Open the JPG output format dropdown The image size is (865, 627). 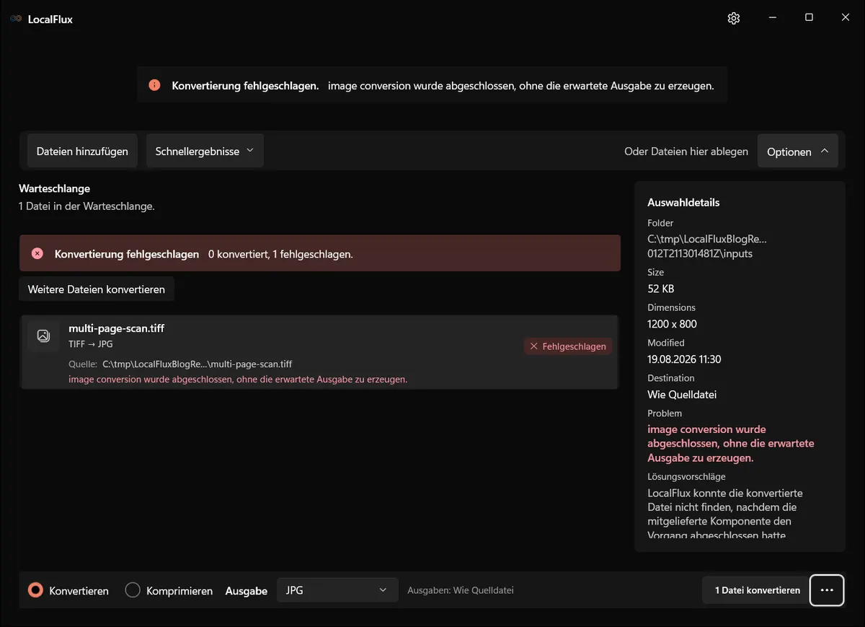(337, 590)
